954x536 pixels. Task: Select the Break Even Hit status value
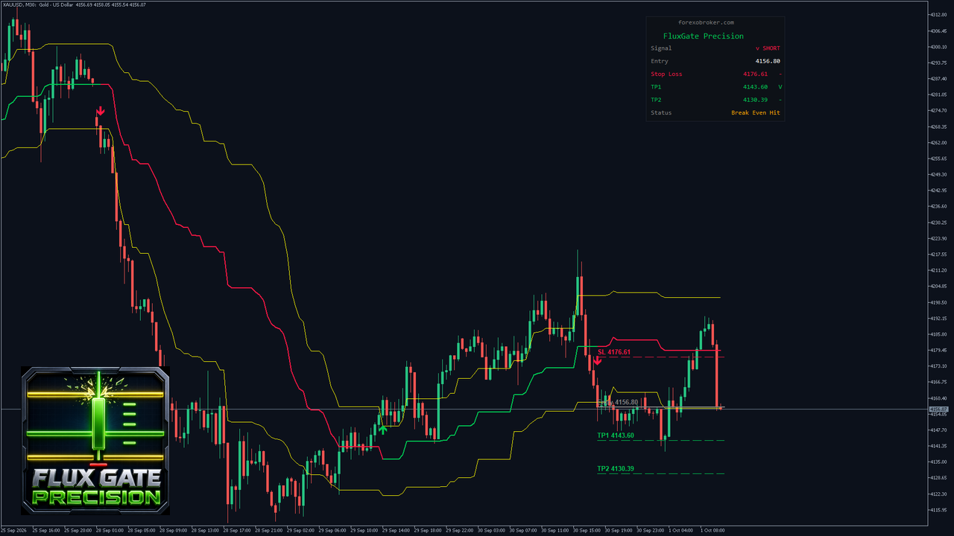tap(756, 112)
